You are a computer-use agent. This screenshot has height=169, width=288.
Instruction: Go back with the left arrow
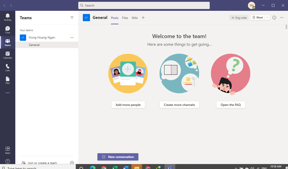pos(4,5)
